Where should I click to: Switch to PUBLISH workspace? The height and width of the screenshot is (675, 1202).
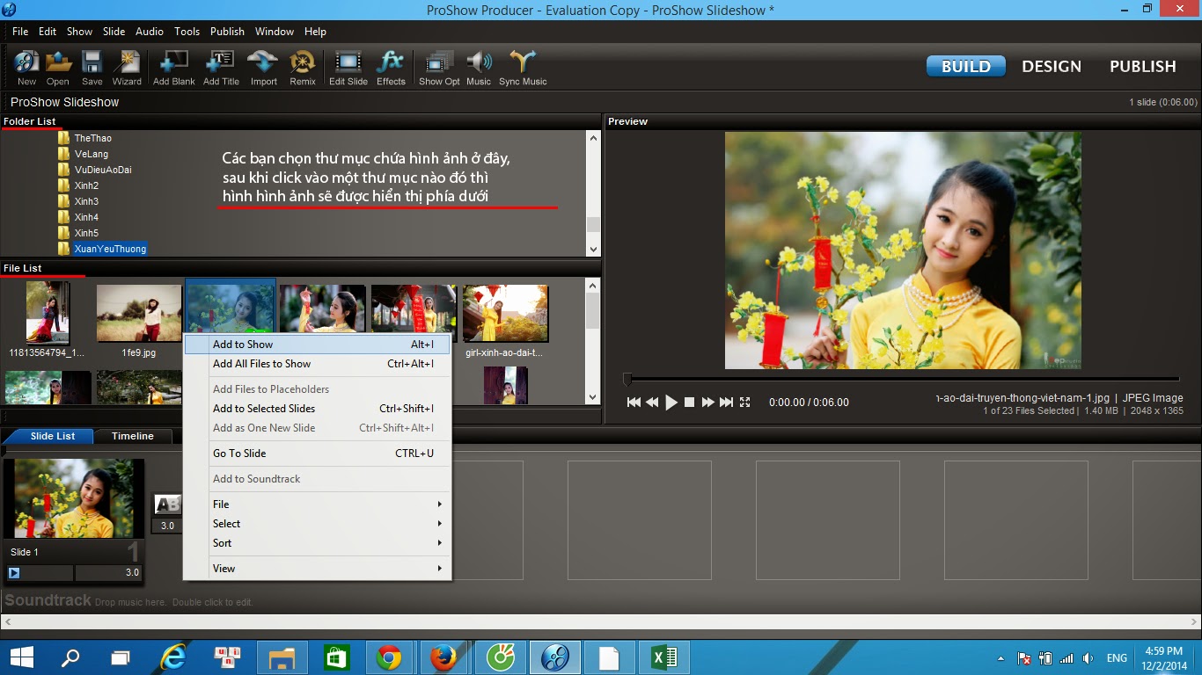[1143, 66]
